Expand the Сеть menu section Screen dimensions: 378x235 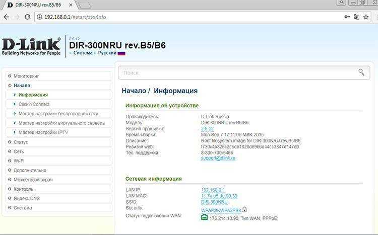click(58, 151)
